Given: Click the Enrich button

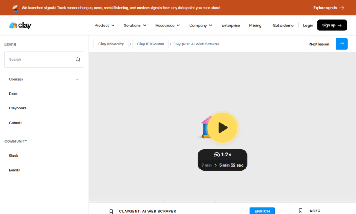Looking at the screenshot, I should 262,211.
